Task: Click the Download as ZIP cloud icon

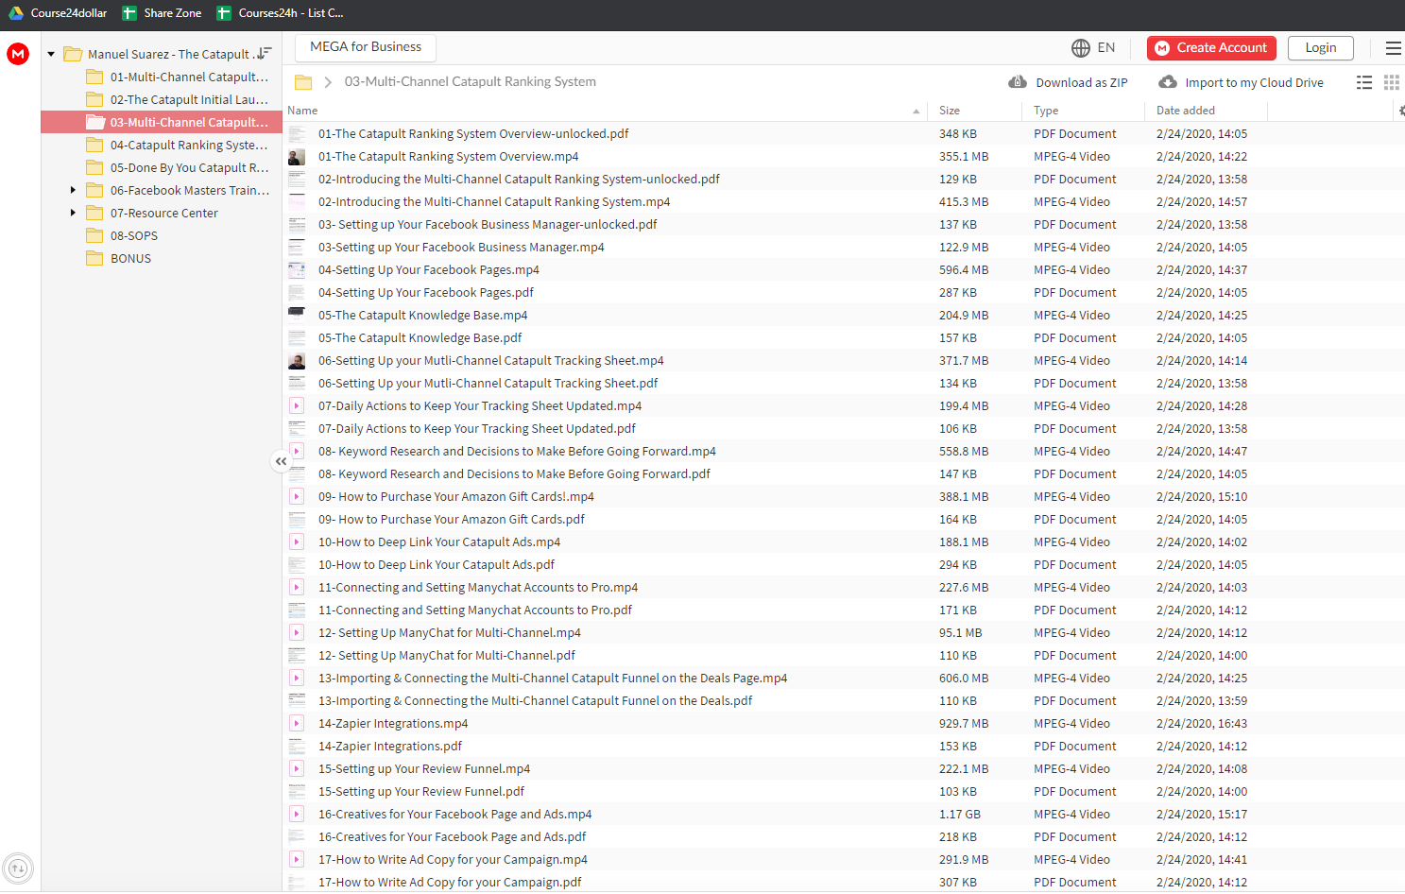Action: click(1018, 82)
